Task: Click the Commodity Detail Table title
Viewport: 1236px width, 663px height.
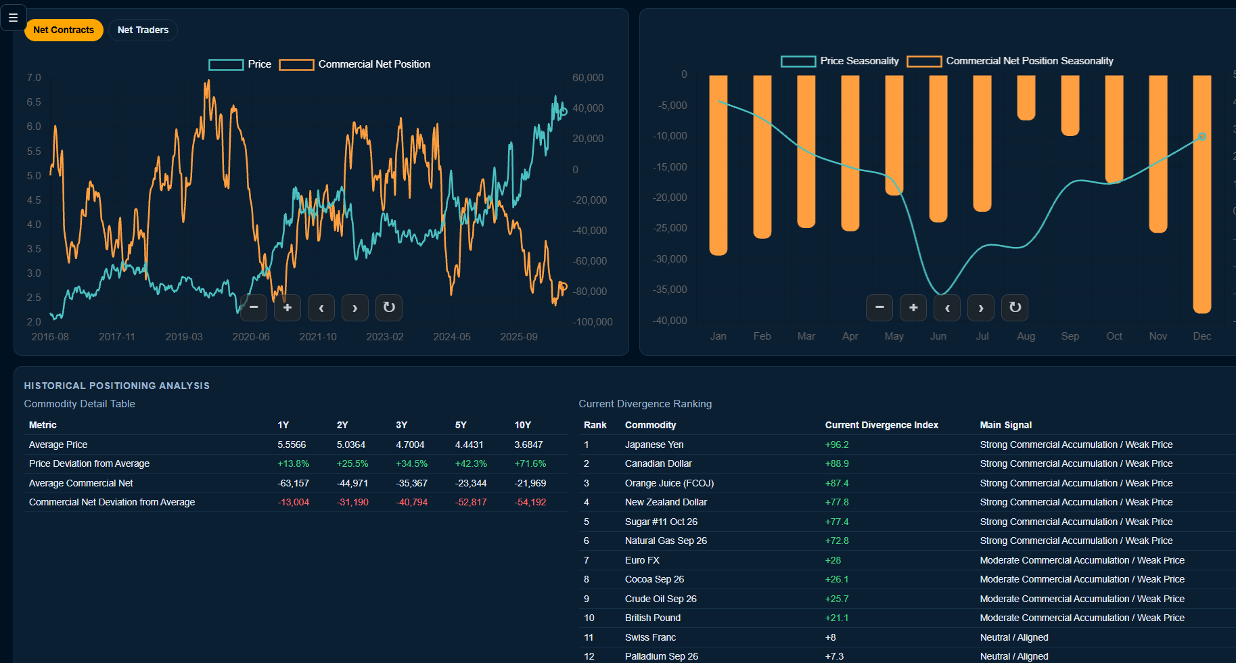Action: pyautogui.click(x=80, y=404)
